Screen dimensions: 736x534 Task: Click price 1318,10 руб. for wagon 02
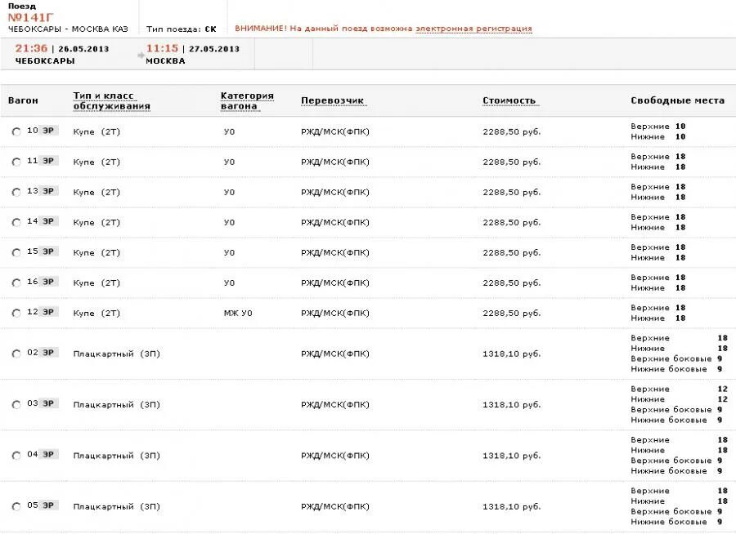pyautogui.click(x=512, y=354)
